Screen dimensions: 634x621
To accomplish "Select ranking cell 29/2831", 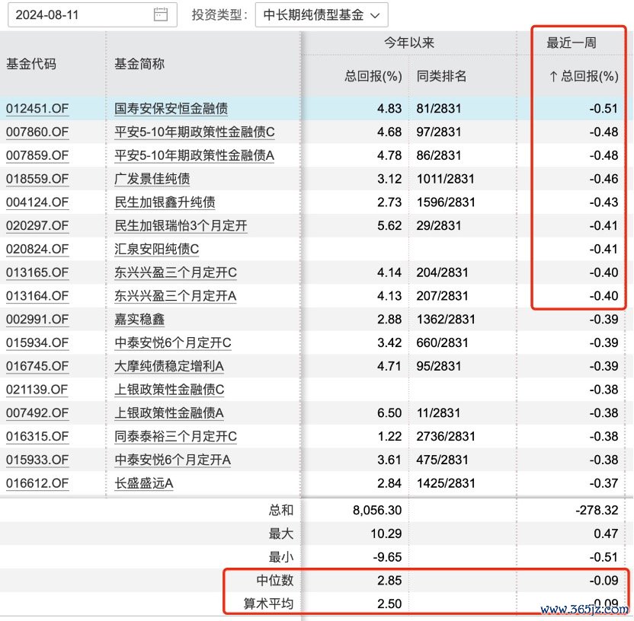I will tap(439, 226).
